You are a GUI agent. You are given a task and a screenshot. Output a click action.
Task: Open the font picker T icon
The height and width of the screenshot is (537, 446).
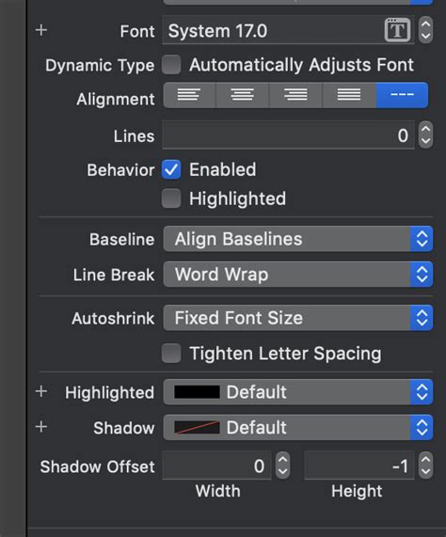click(x=397, y=30)
